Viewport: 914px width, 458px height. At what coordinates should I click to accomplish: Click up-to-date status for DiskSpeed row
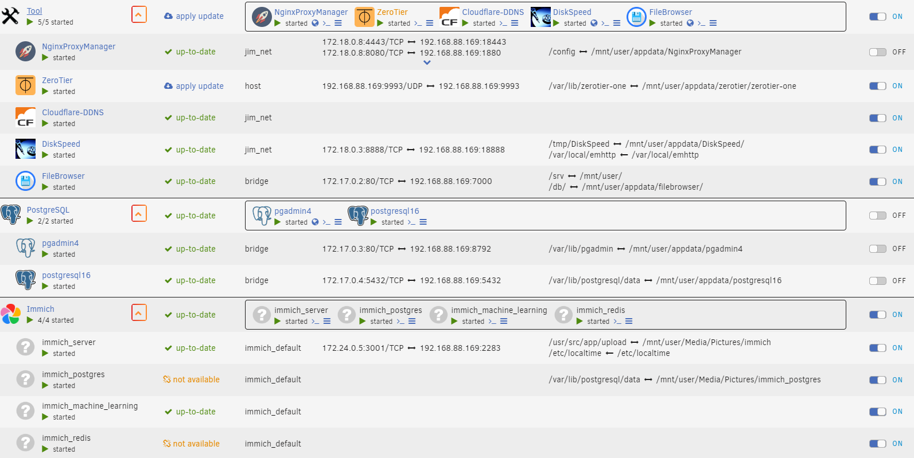pos(190,150)
